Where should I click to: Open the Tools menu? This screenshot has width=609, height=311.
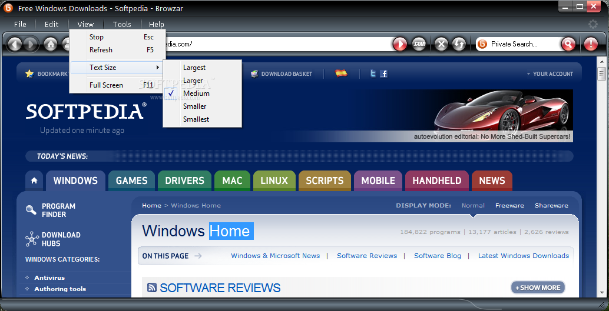coord(122,25)
